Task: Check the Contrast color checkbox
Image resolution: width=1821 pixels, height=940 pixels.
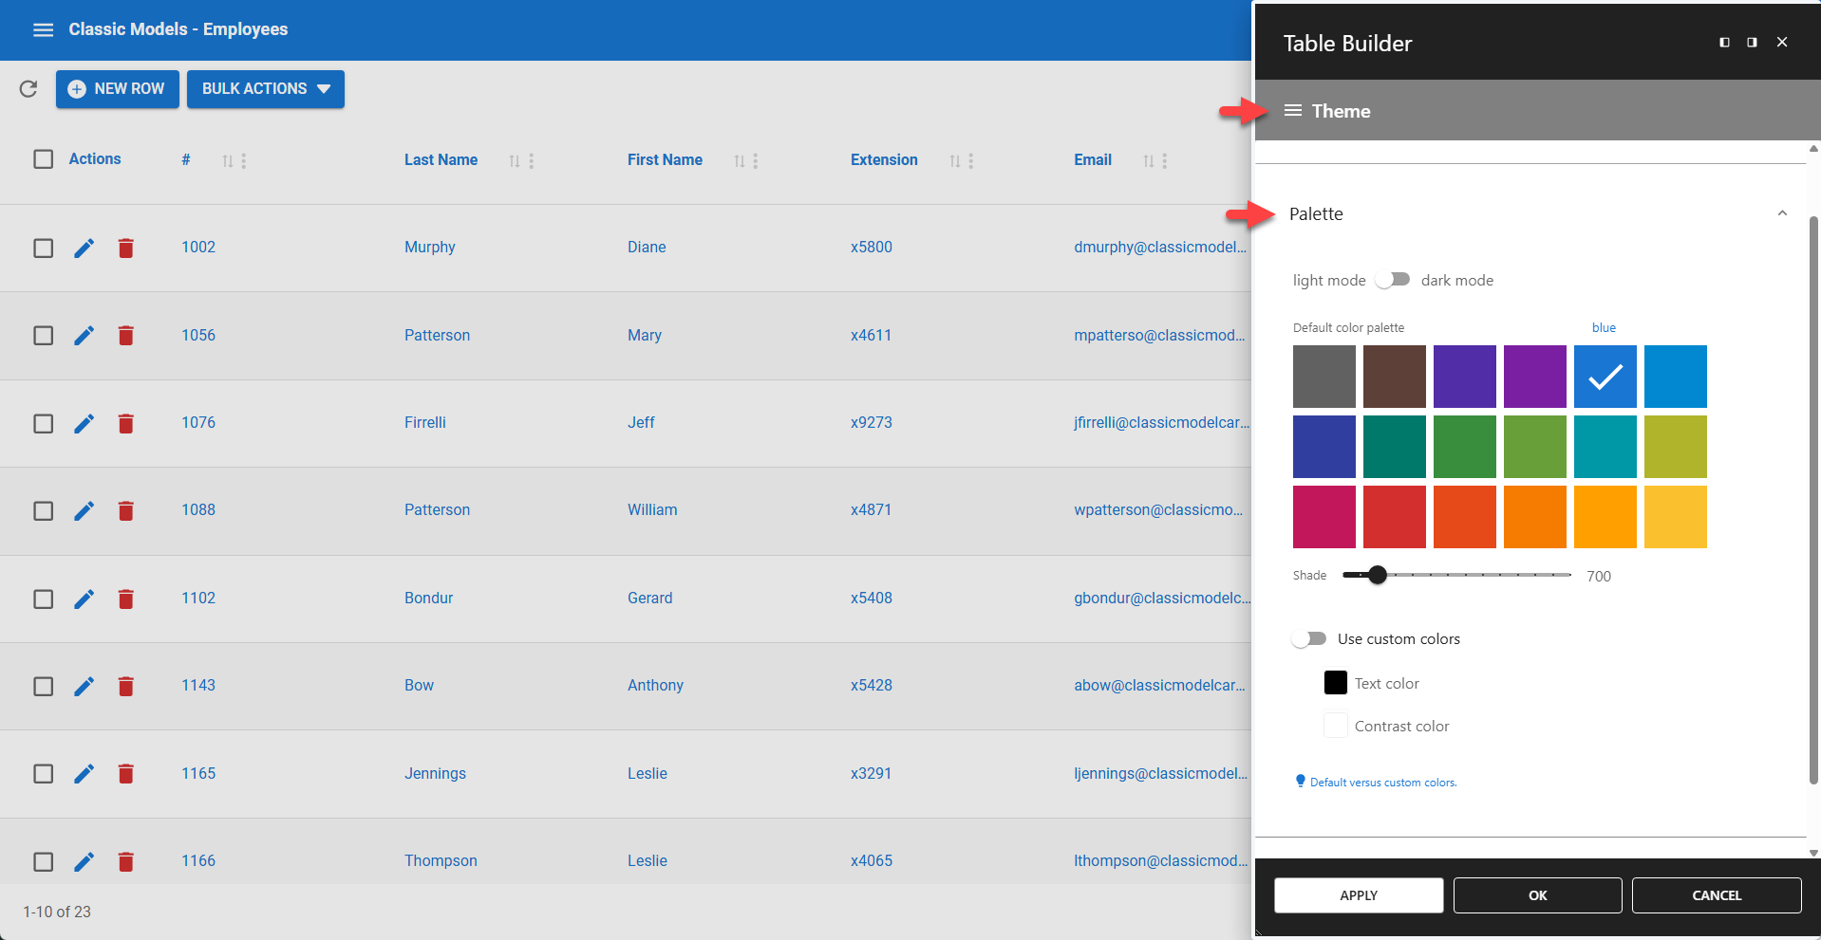Action: coord(1334,724)
